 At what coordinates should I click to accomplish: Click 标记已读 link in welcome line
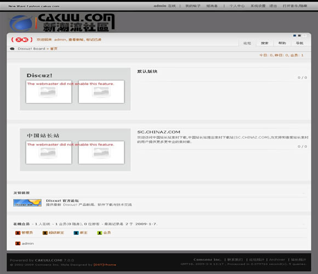click(94, 39)
